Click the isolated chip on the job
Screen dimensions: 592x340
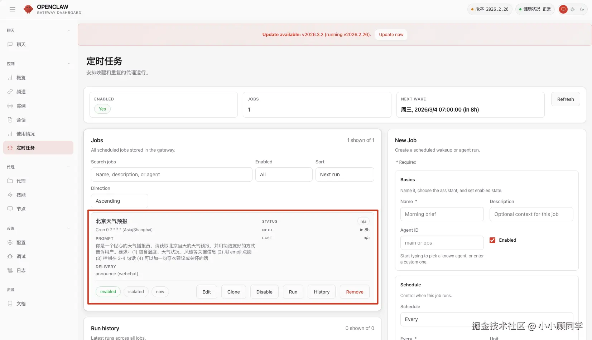click(x=136, y=292)
